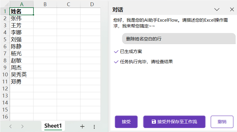
Task: Select cell containing 张伟
Action: (x=21, y=18)
